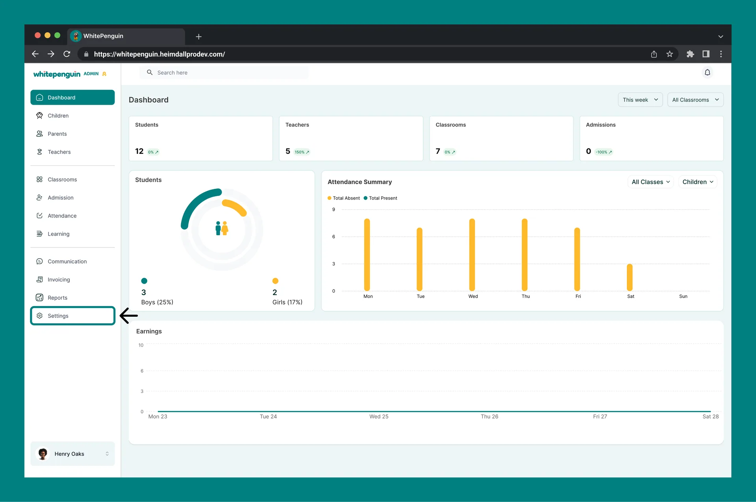756x502 pixels.
Task: Click the Total Absent legend dot
Action: (x=329, y=198)
